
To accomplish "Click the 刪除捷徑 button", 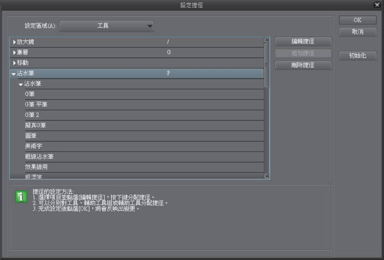I will [303, 65].
